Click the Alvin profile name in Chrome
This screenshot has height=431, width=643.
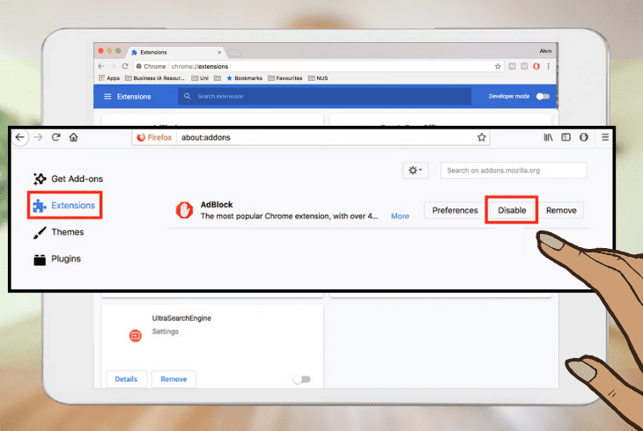545,51
